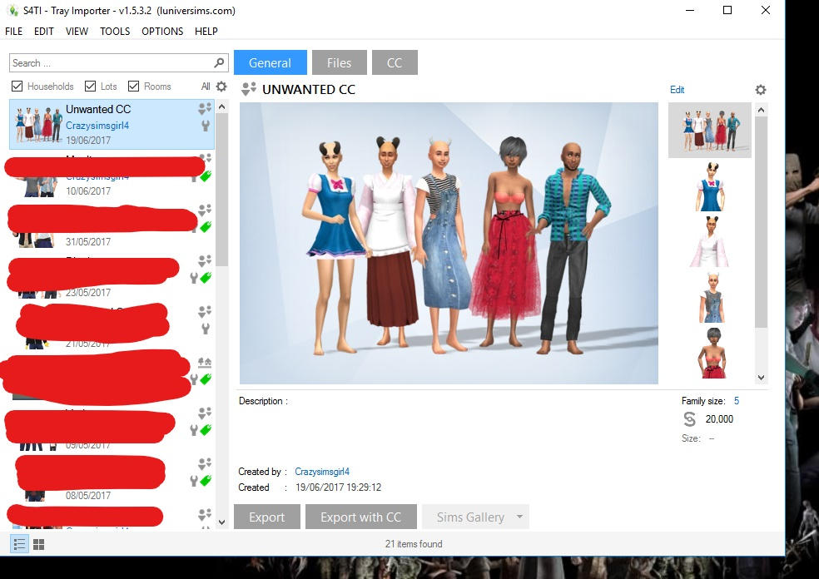Select the Unwanted CC list entry
This screenshot has height=579, width=819.
point(112,125)
